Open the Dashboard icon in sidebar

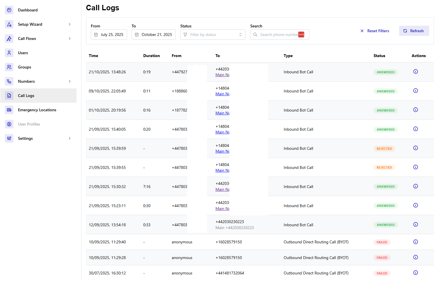(x=9, y=10)
